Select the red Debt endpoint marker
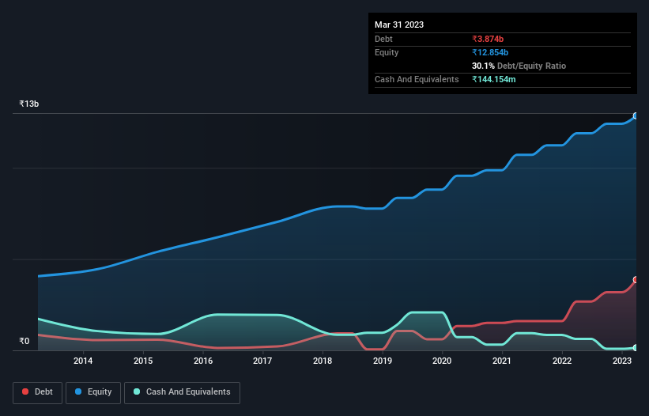 636,280
